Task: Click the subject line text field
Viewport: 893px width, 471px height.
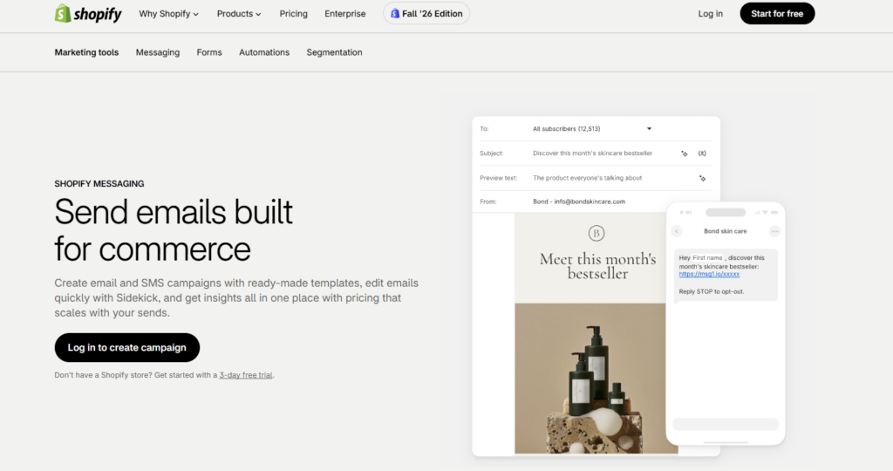Action: point(592,154)
